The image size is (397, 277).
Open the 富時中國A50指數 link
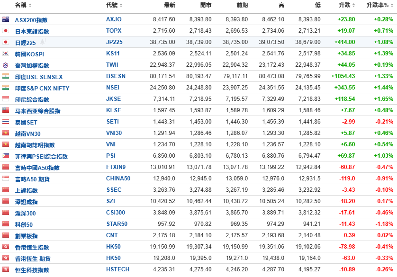point(37,168)
